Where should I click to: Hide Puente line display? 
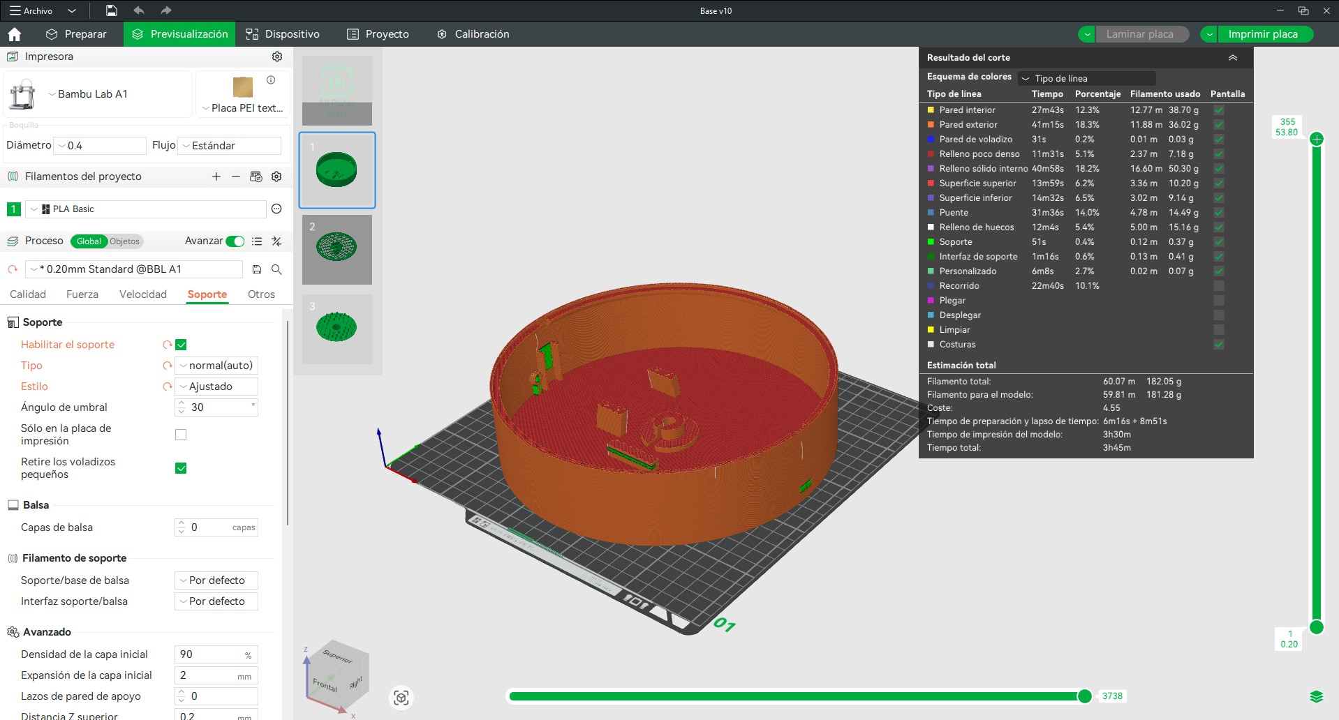[1218, 213]
